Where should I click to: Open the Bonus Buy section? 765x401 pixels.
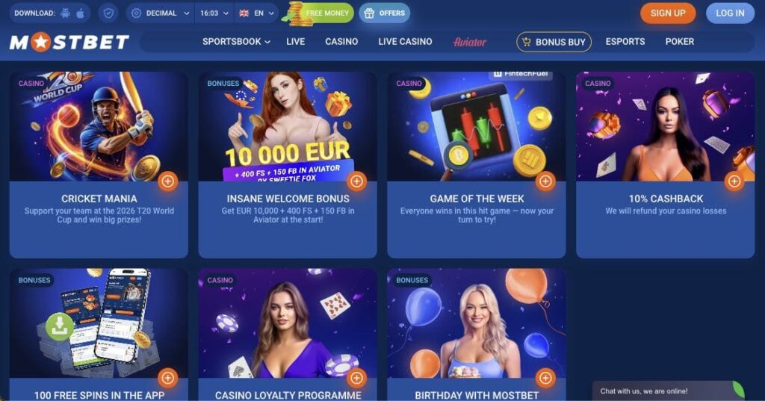click(554, 42)
